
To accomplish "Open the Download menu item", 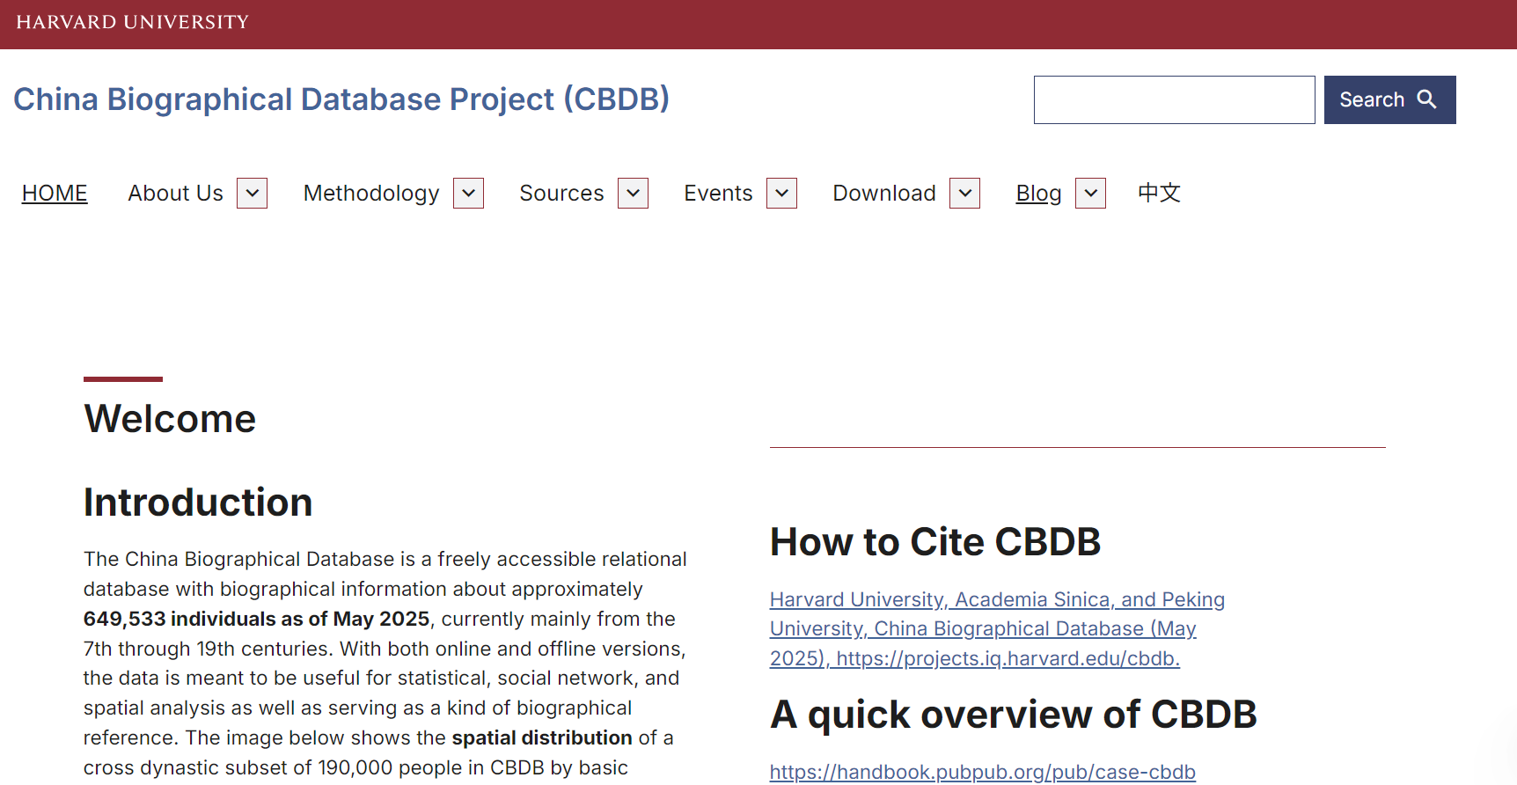I will (x=883, y=194).
